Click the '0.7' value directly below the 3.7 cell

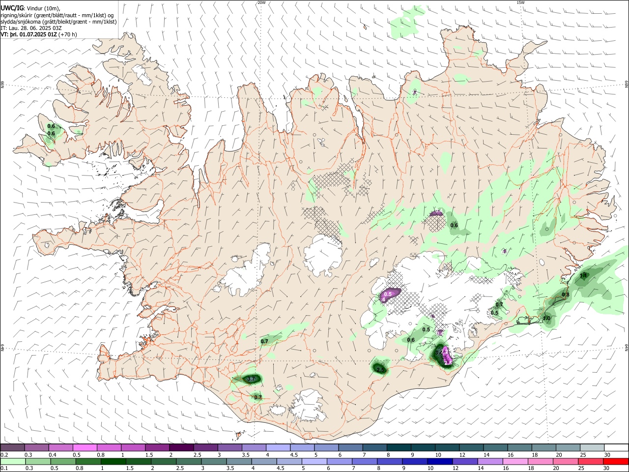click(x=258, y=397)
